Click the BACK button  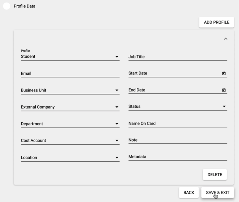click(189, 192)
